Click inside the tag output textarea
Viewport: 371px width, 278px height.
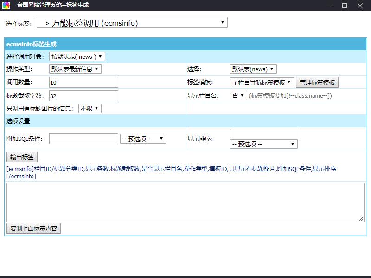tap(185, 202)
